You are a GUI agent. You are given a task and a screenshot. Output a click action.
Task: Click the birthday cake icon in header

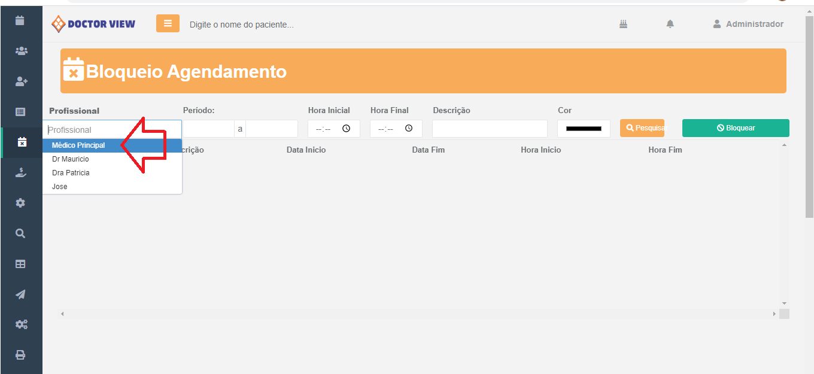[623, 24]
